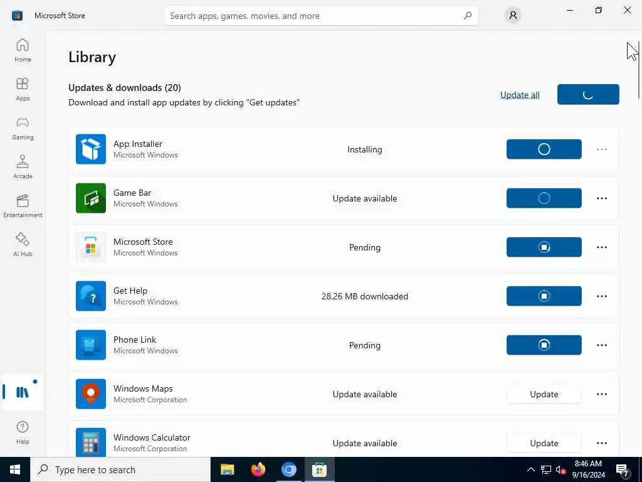Open the Chromium browser from taskbar
This screenshot has width=642, height=482.
[288, 469]
